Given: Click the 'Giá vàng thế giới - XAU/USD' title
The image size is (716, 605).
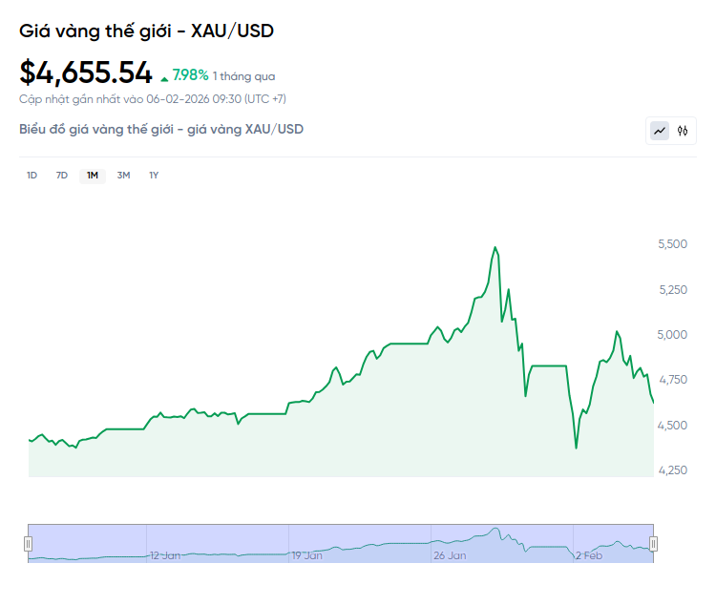Looking at the screenshot, I should pyautogui.click(x=146, y=31).
